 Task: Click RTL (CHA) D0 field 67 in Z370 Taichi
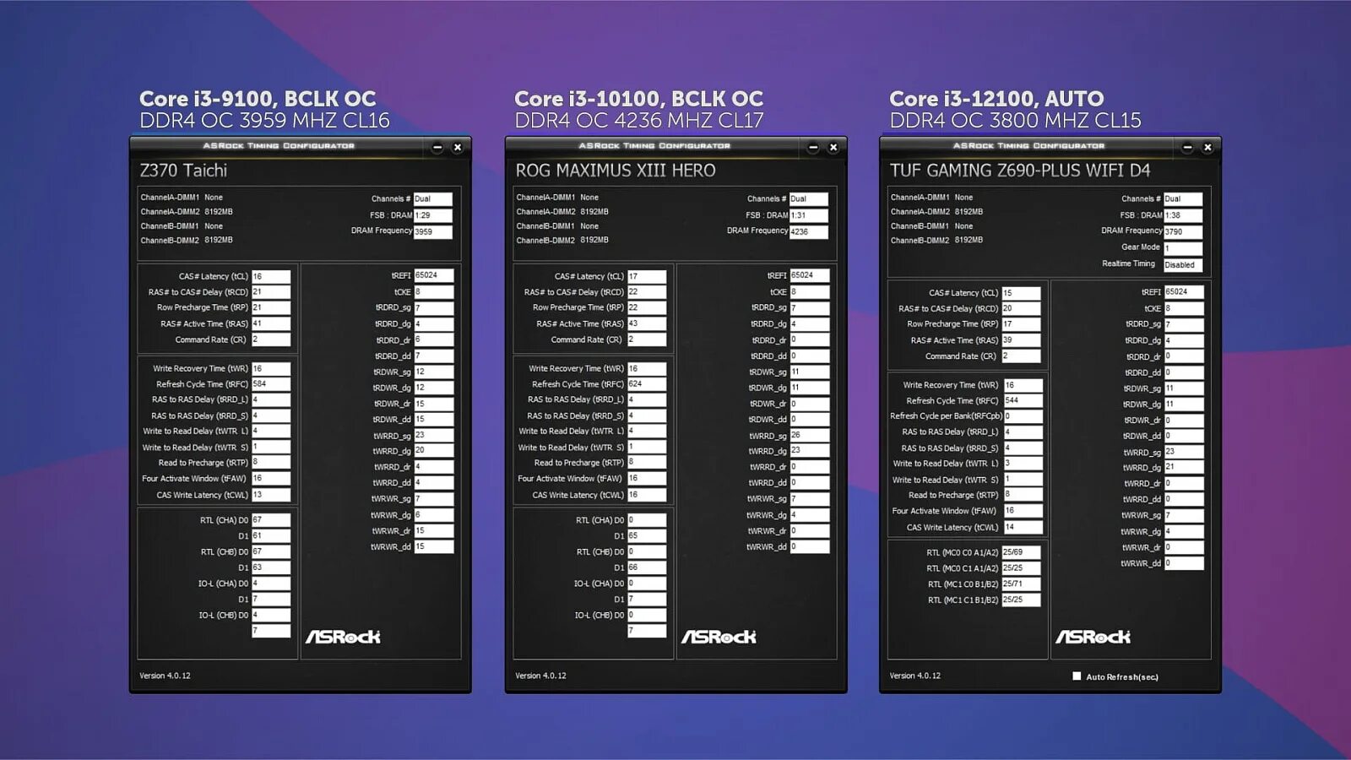pyautogui.click(x=271, y=520)
